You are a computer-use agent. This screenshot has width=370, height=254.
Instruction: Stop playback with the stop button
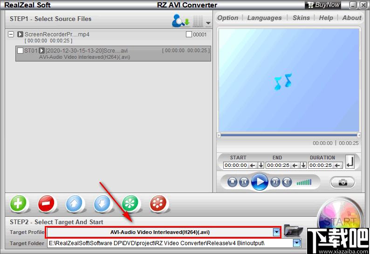click(x=233, y=182)
